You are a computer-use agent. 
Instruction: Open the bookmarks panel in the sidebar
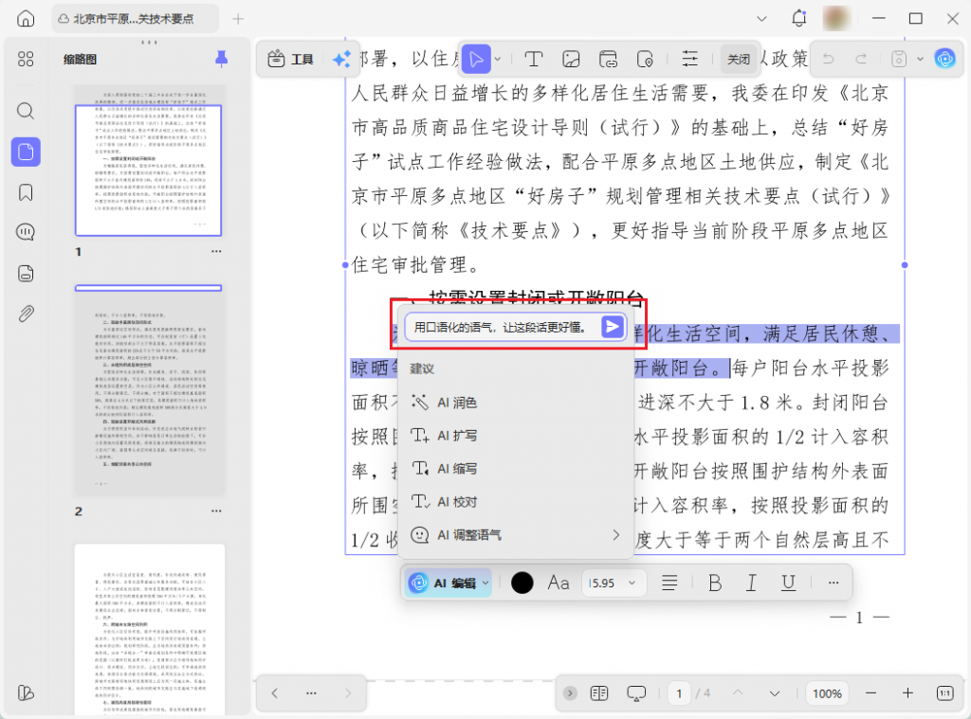pos(26,192)
